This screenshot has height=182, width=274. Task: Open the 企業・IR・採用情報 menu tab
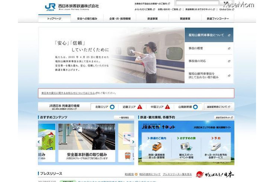[x=120, y=18]
